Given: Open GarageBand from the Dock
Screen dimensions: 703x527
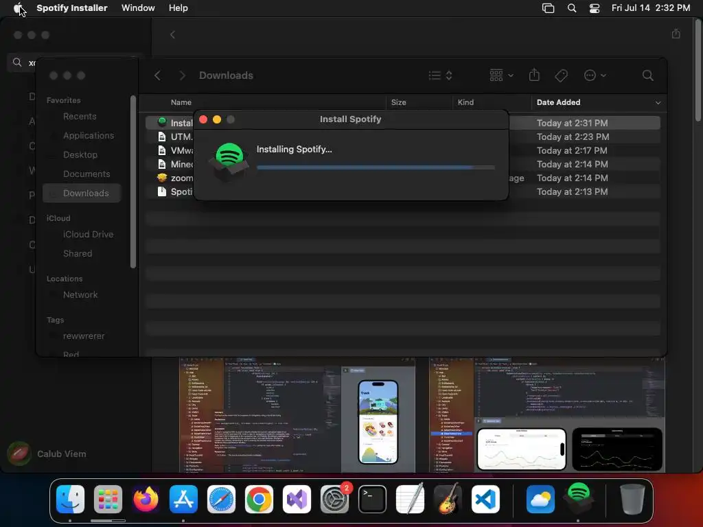Looking at the screenshot, I should click(x=448, y=499).
